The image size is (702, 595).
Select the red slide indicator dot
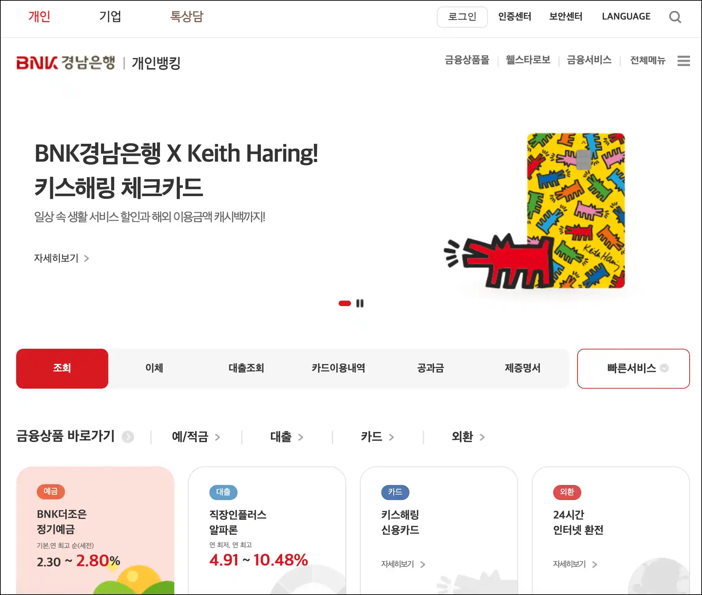pos(344,303)
